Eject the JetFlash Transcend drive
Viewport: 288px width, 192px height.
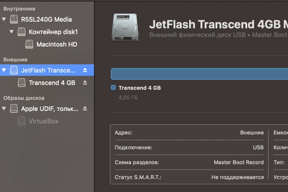(x=85, y=70)
